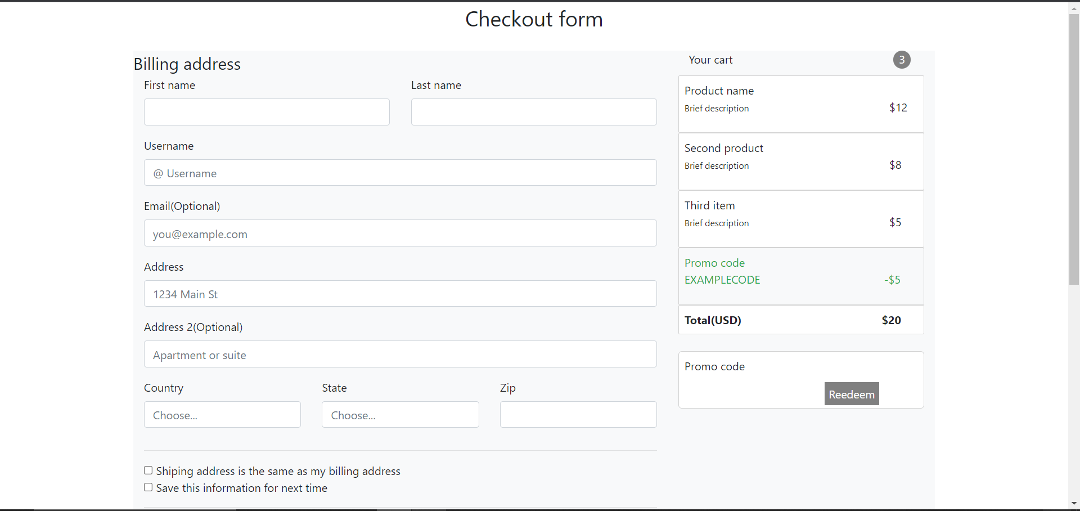1080x511 pixels.
Task: Click the email field showing you@example.com
Action: point(400,233)
